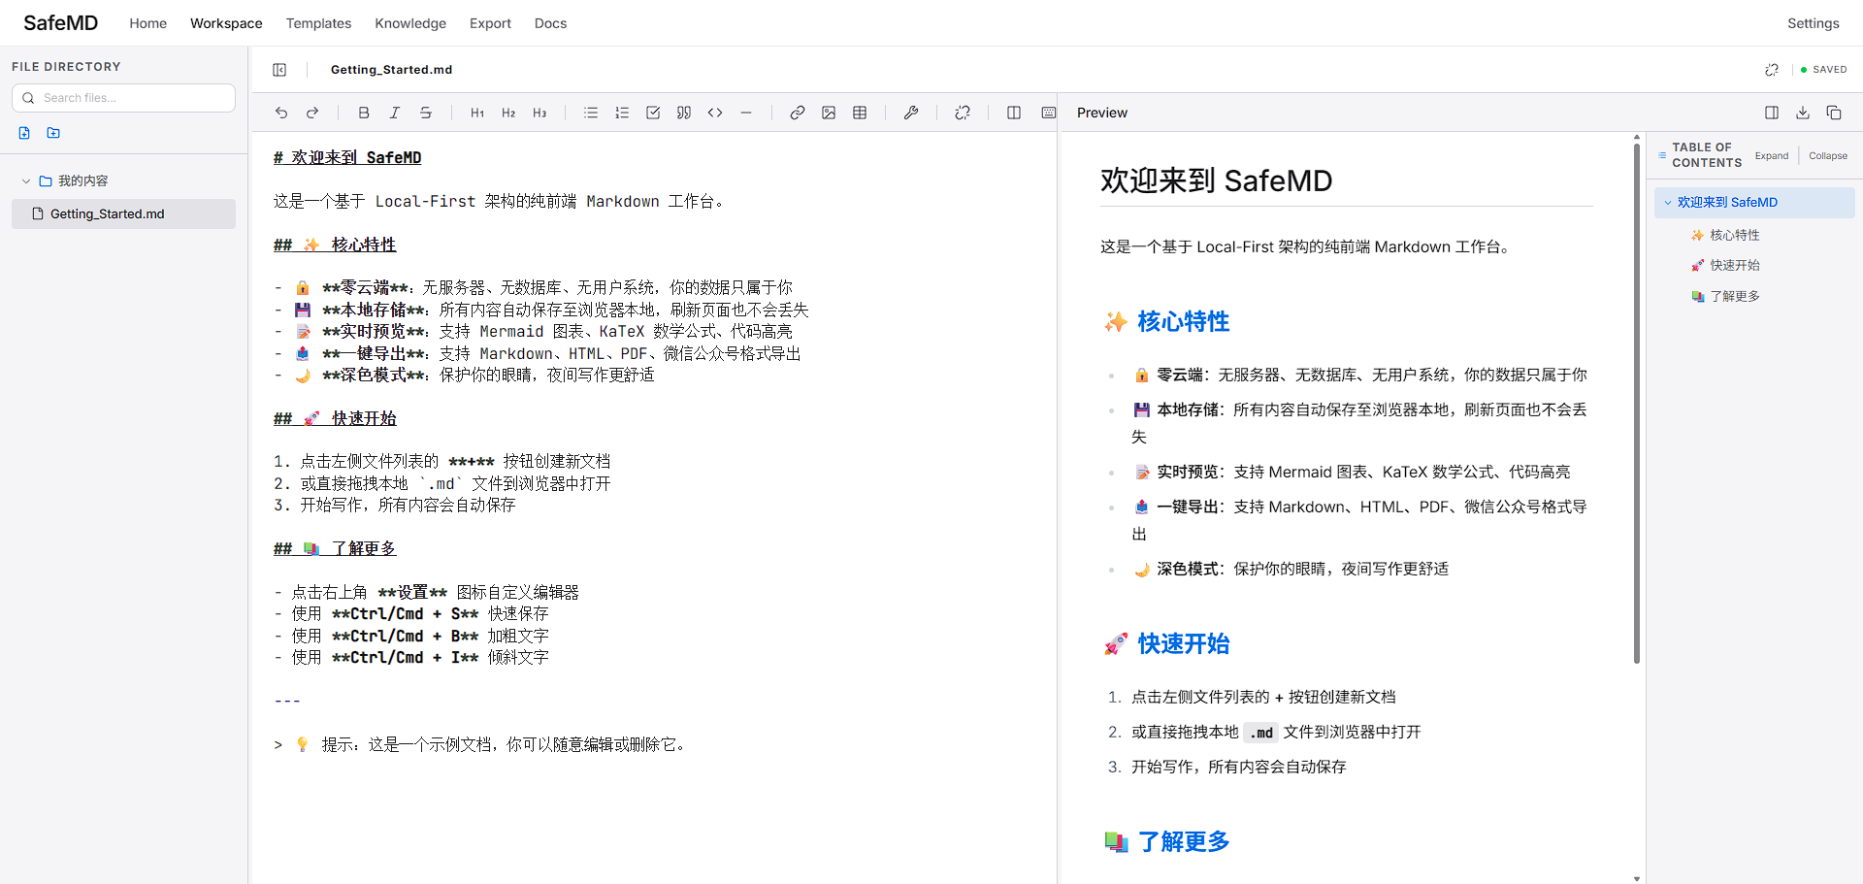
Task: Insert a numbered list
Action: [x=622, y=113]
